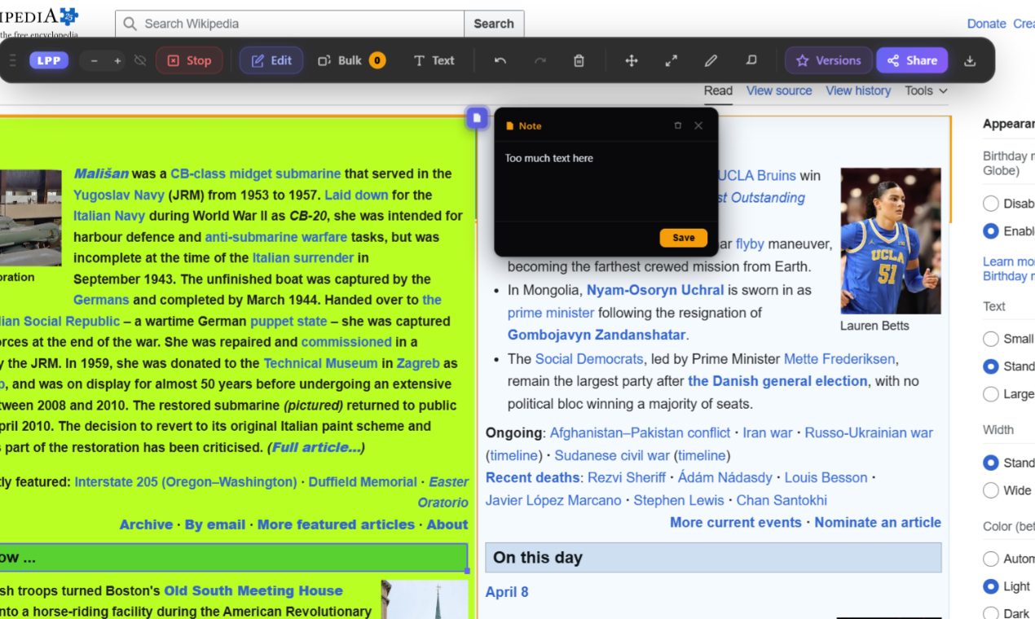Select the sticky note tool in toolbar
This screenshot has width=1035, height=619.
click(751, 60)
